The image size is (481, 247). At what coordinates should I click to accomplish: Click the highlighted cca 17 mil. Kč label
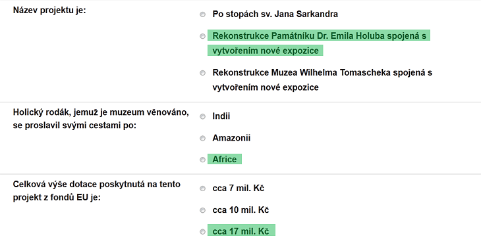(241, 231)
